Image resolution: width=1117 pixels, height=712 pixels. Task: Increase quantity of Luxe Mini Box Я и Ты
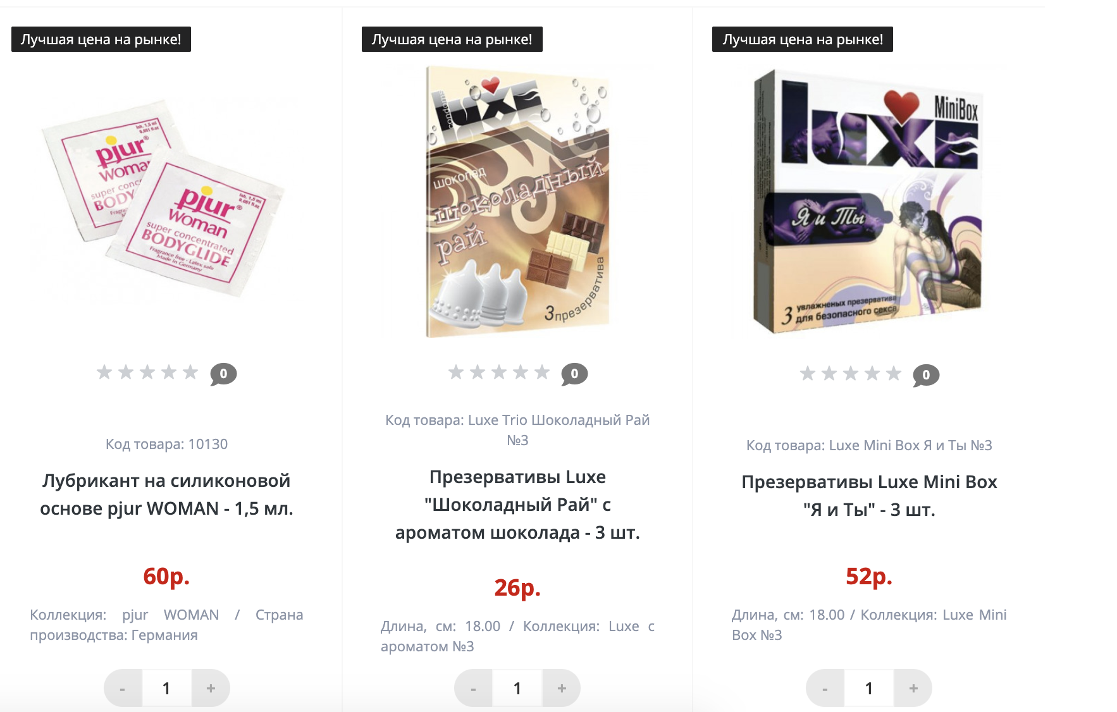point(913,688)
